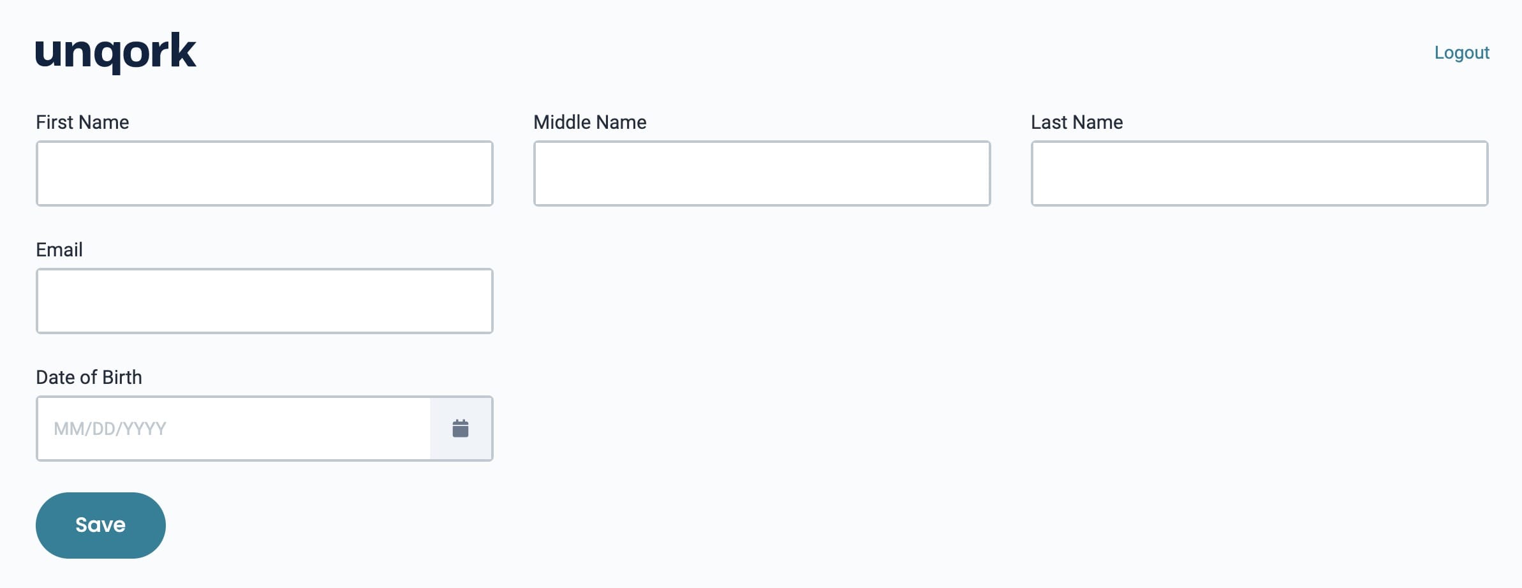The image size is (1522, 588).
Task: Click the Email label text
Action: (59, 249)
